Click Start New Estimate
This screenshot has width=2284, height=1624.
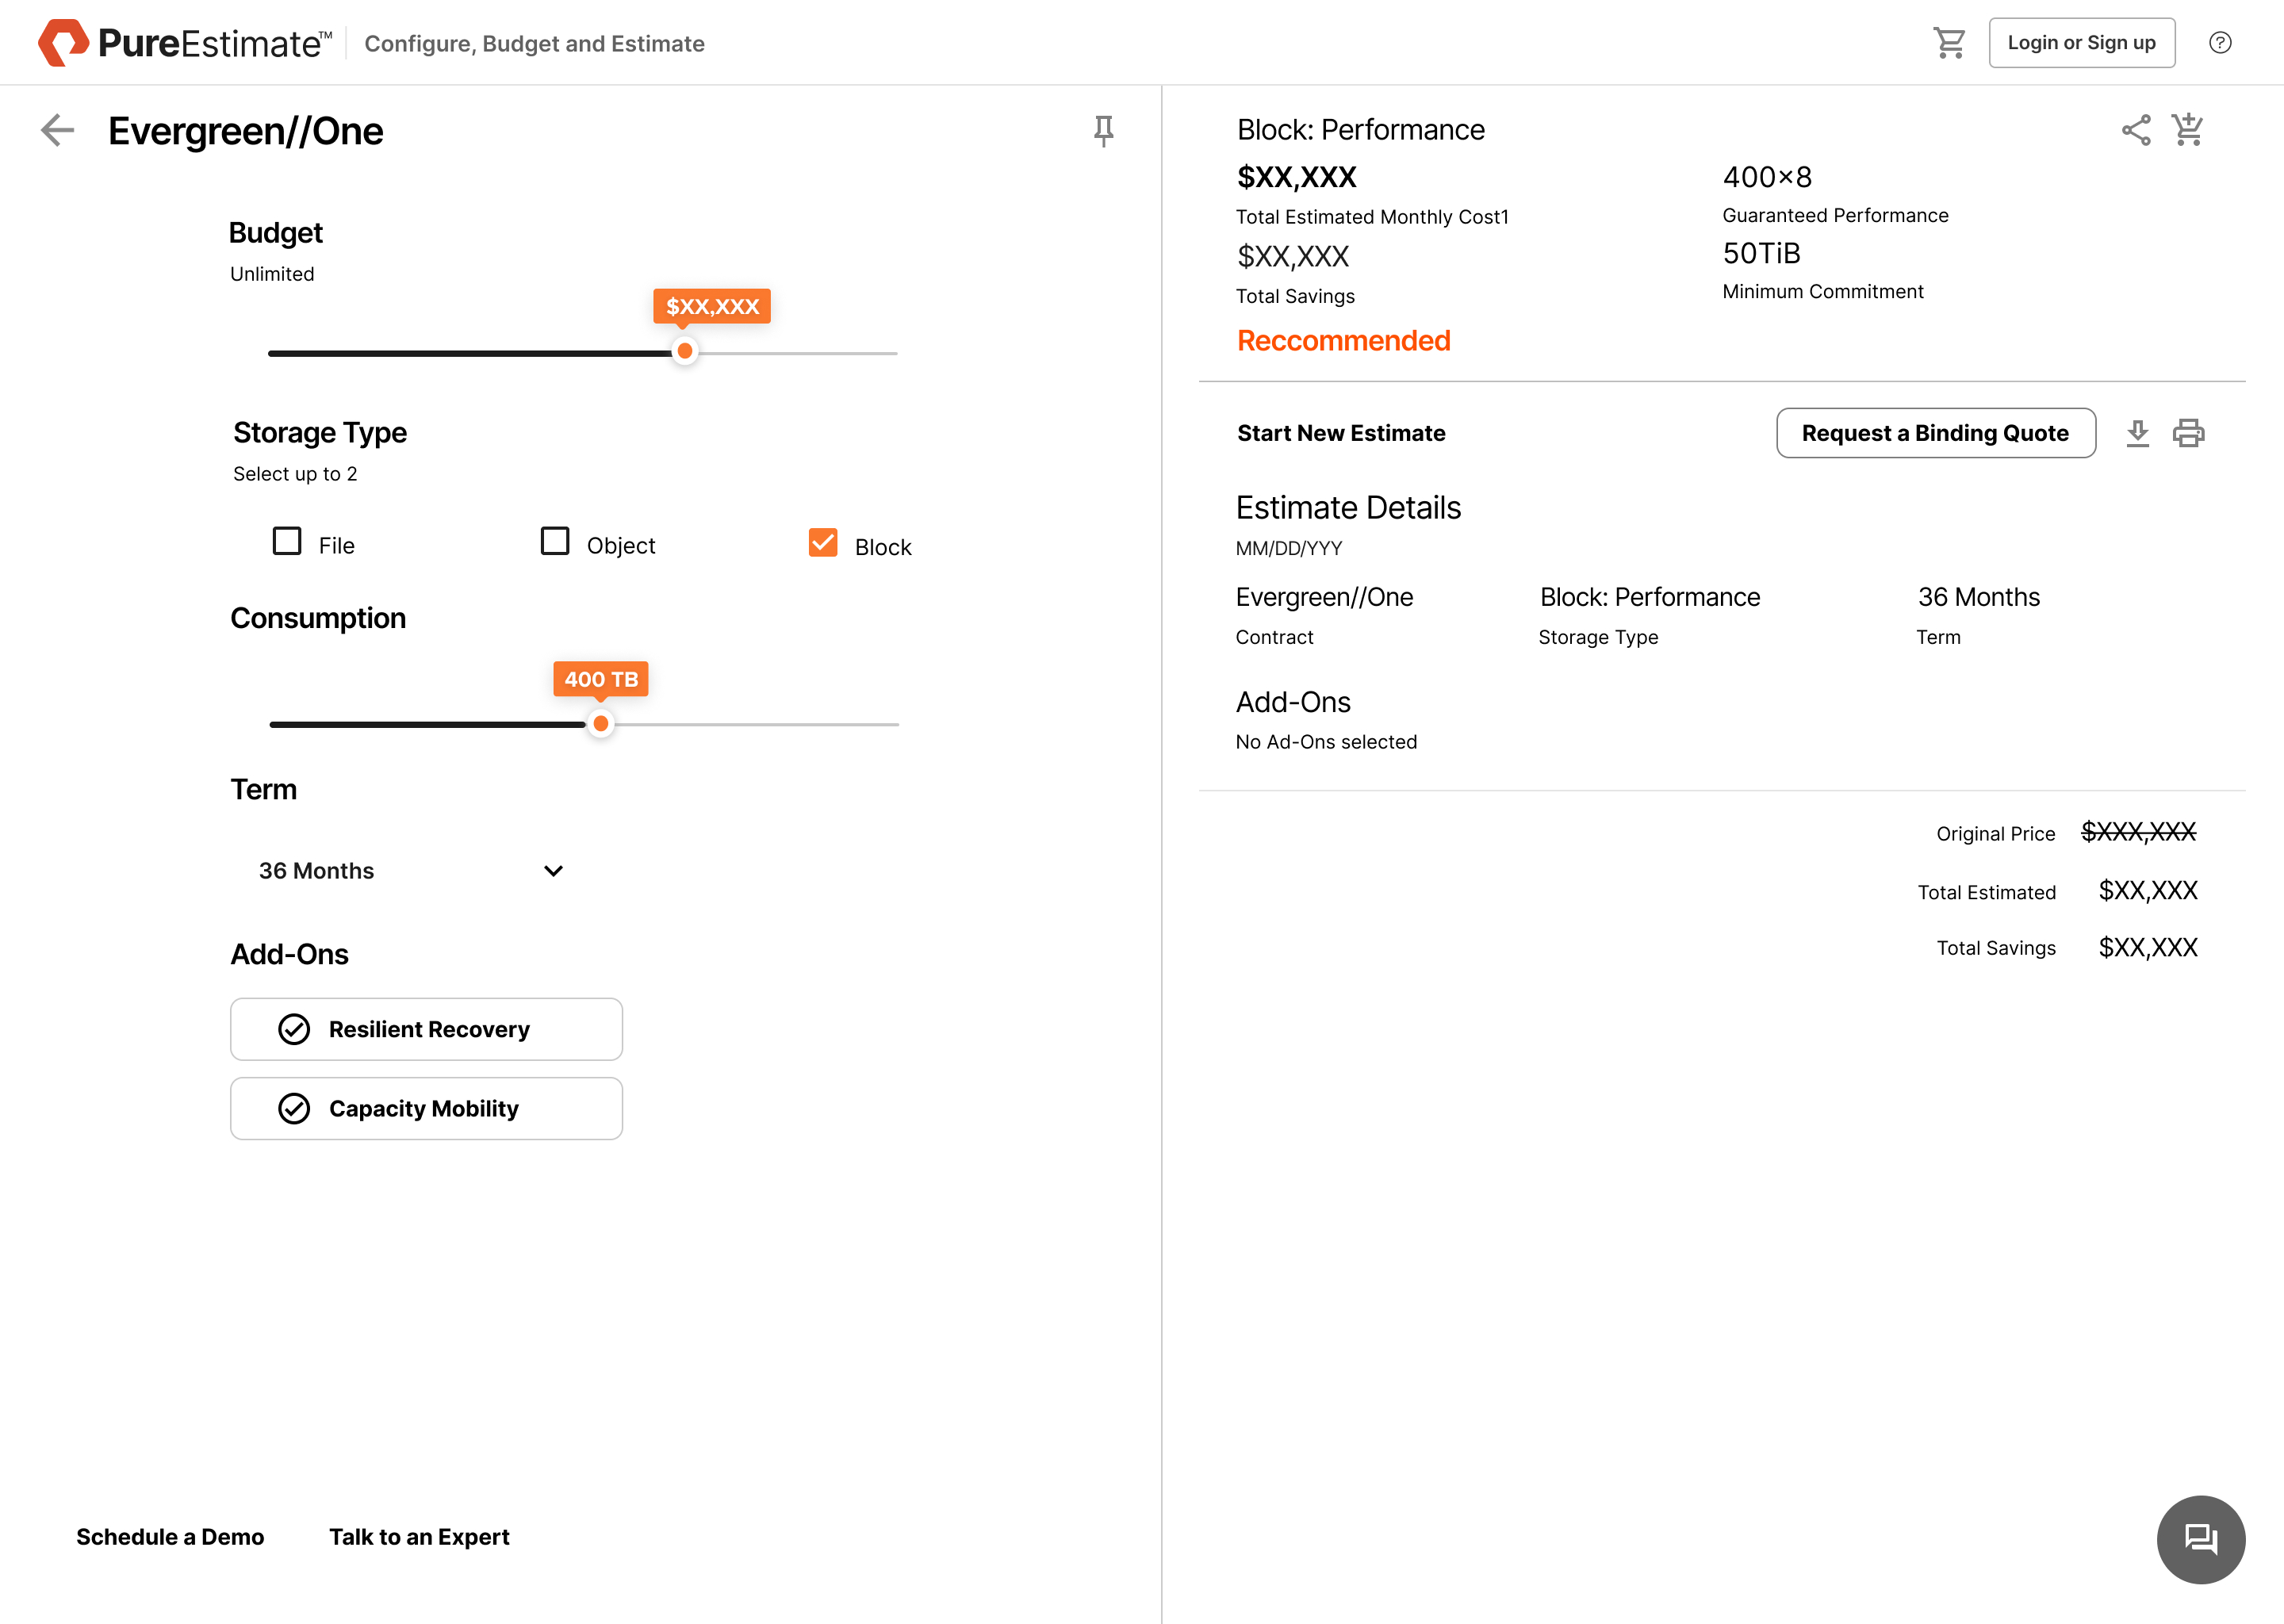[1341, 433]
